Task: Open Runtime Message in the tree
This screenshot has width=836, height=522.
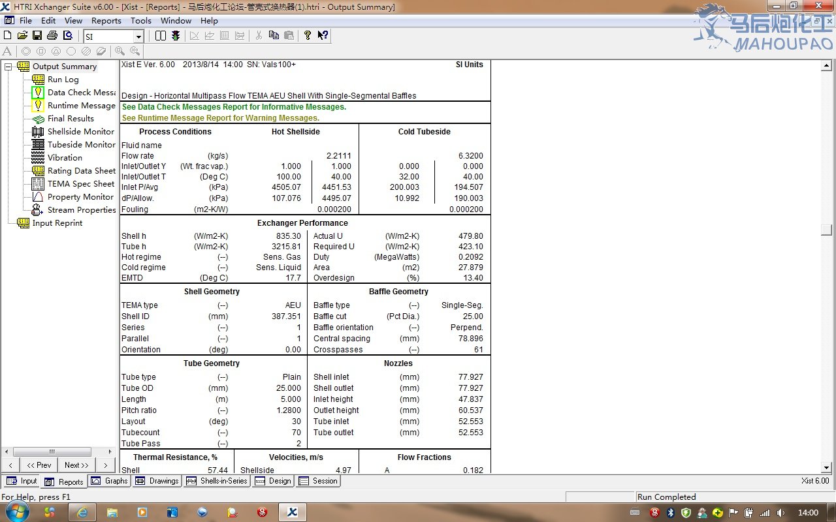Action: click(81, 106)
